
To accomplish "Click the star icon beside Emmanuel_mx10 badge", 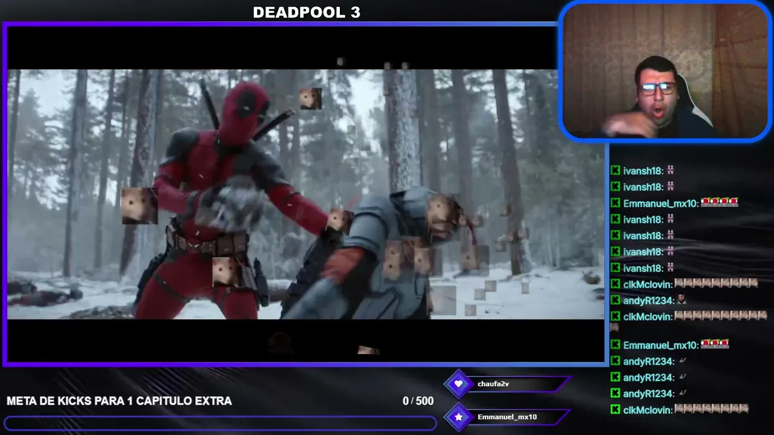I will [x=458, y=417].
